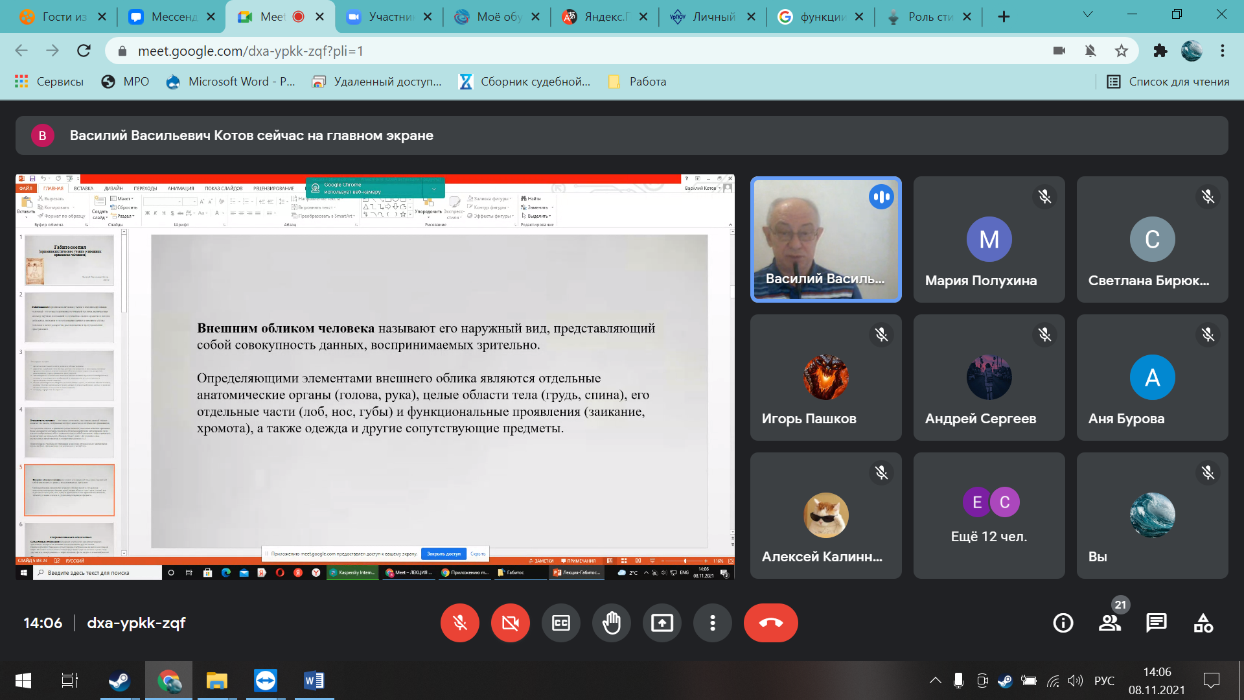1244x700 pixels.
Task: Open the Windows notification center
Action: coord(1211,681)
